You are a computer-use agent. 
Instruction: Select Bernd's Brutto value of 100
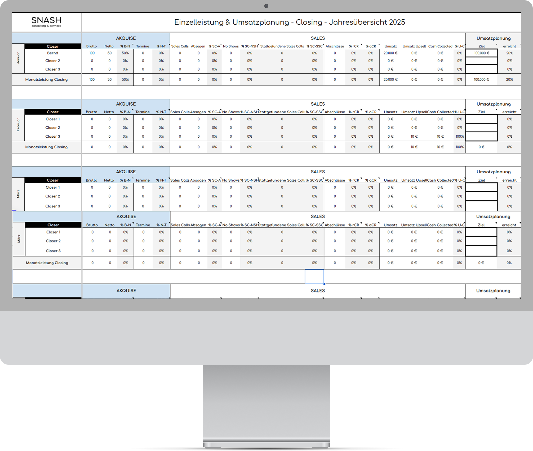(92, 53)
